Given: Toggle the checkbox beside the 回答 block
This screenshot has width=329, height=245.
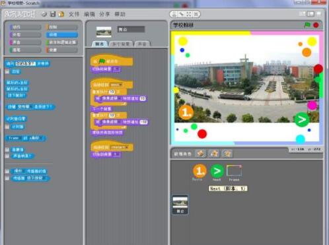Looking at the screenshot, I should 7,71.
